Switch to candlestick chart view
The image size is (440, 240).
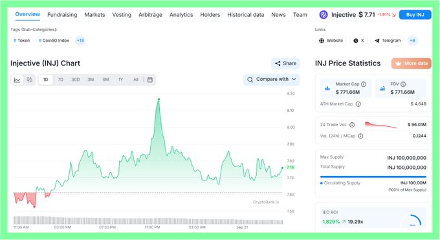click(x=30, y=80)
